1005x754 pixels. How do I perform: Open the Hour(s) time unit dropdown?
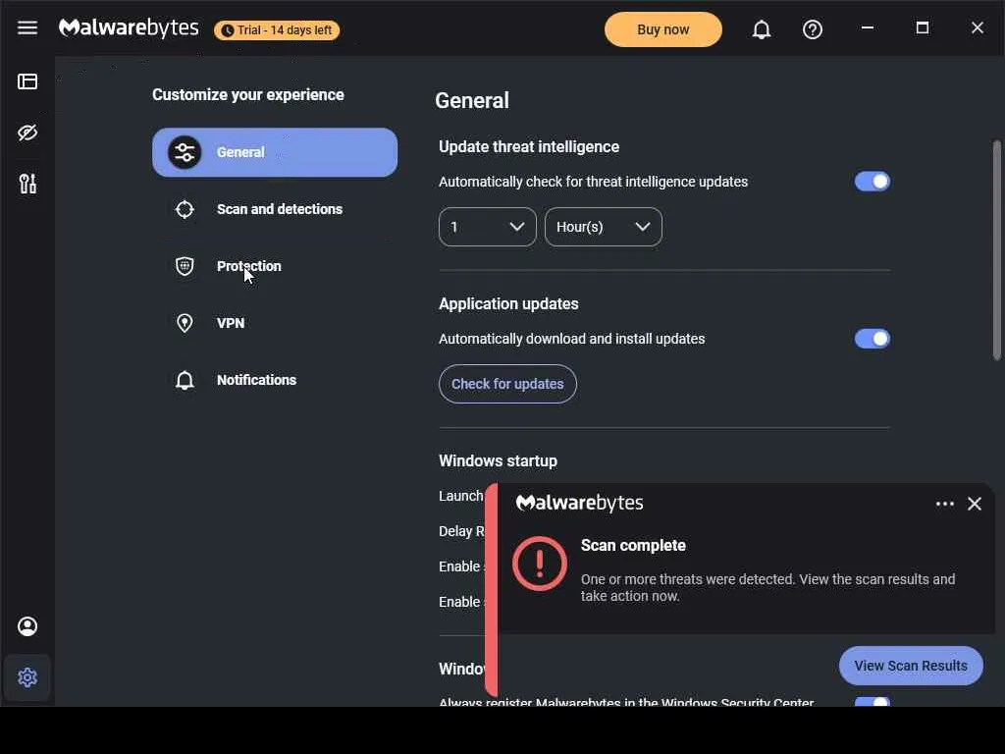603,227
